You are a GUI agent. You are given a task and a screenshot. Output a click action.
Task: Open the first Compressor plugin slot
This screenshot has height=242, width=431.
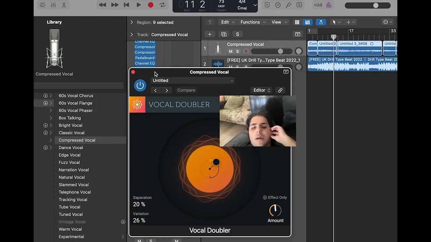[145, 47]
